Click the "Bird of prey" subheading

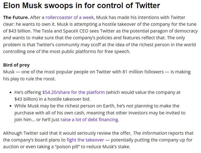tap(16, 65)
